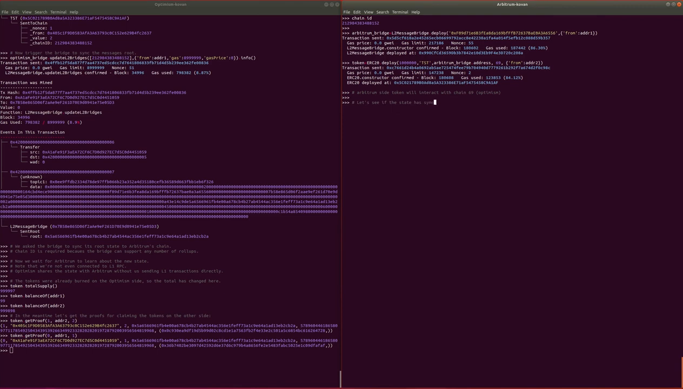Image resolution: width=683 pixels, height=389 pixels.
Task: Click the "From: 0xA1aFe91F3aEA72..." address line
Action: coord(59,97)
